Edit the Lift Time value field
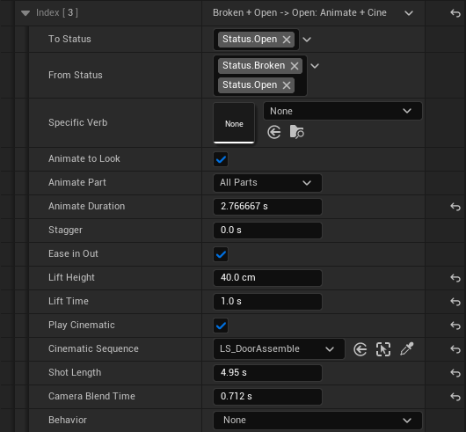 267,302
